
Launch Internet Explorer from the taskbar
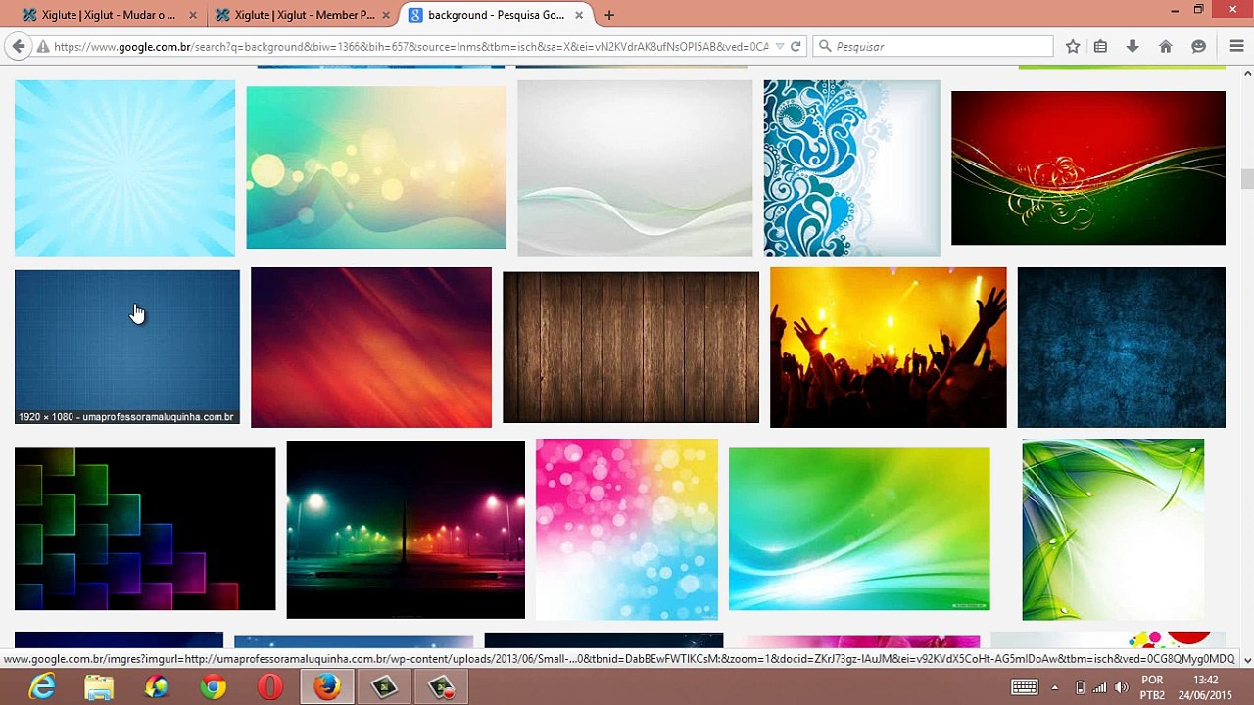pyautogui.click(x=42, y=687)
